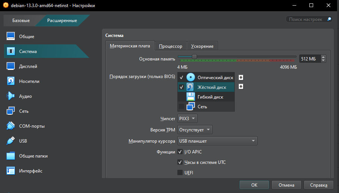Open the Сеть network section icon
The width and height of the screenshot is (339, 193).
(x=10, y=111)
